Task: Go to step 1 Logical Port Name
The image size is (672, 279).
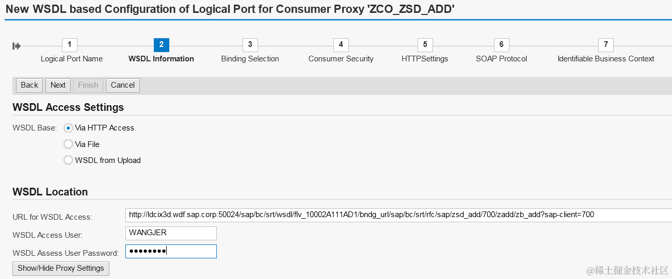Action: pyautogui.click(x=69, y=45)
